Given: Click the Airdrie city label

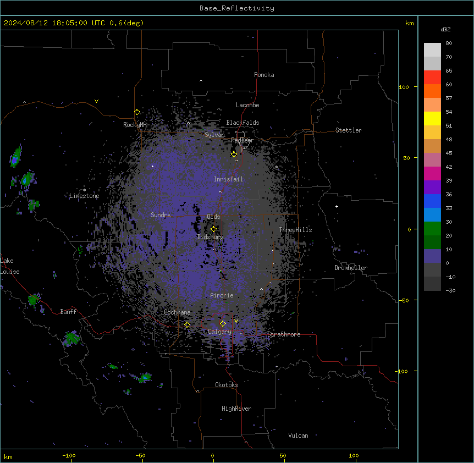Looking at the screenshot, I should pyautogui.click(x=222, y=295).
